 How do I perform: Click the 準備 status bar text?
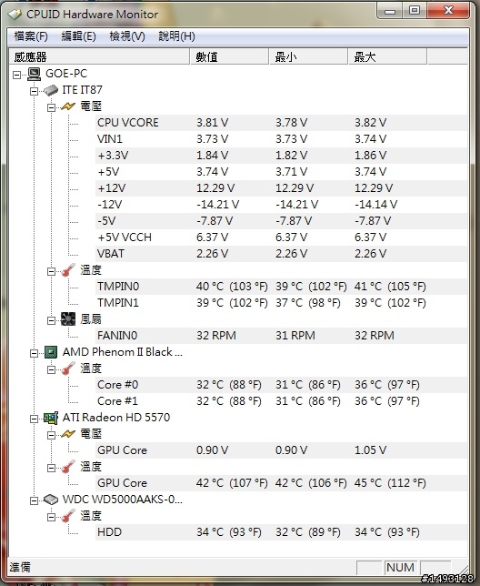[20, 567]
